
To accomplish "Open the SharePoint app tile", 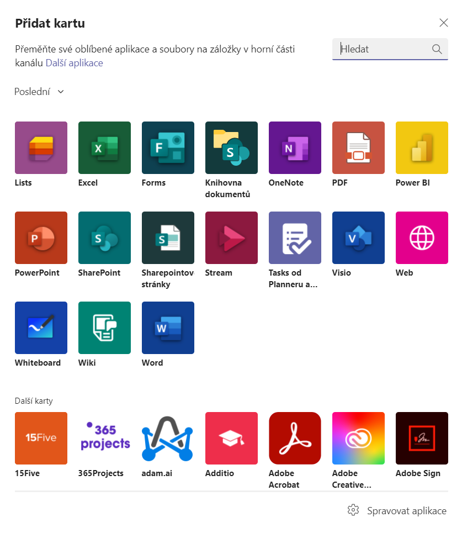I will click(104, 238).
